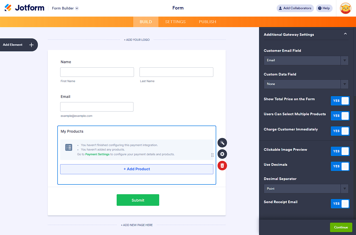Screen dimensions: 356x235
Task: Toggle Use Decimals off
Action: tap(340, 166)
